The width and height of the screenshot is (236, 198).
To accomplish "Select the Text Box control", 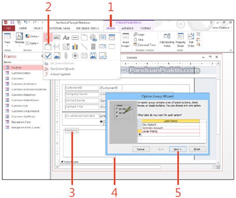I will pyautogui.click(x=57, y=37).
